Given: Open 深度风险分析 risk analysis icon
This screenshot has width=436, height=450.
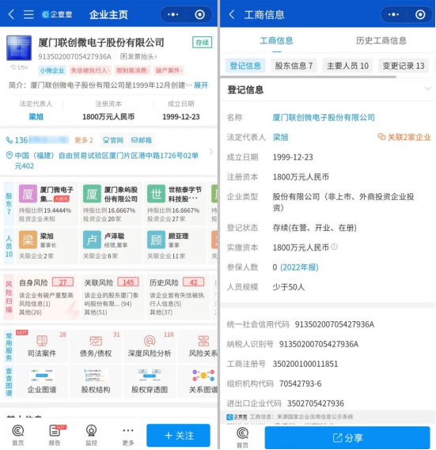Looking at the screenshot, I should point(150,346).
